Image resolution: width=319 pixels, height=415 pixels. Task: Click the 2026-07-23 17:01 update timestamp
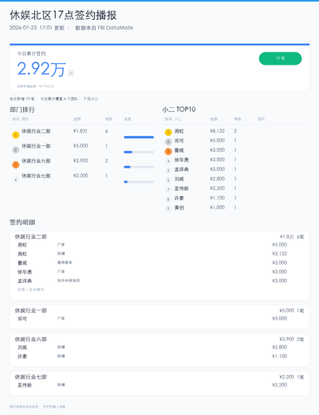tap(37, 28)
